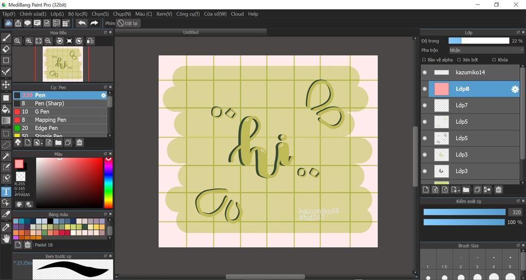Toggle Xén bớt checkbox
Image resolution: width=526 pixels, height=280 pixels.
coord(459,60)
